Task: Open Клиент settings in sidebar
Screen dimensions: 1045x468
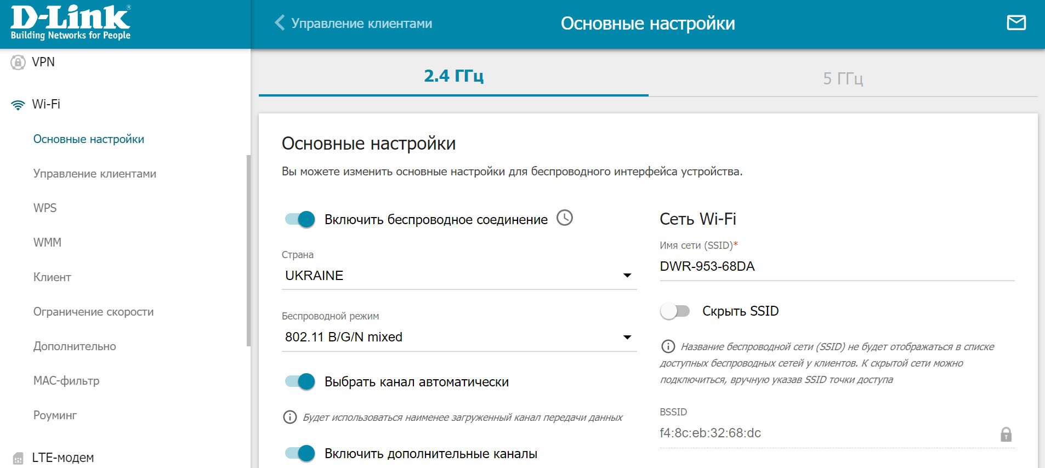Action: pyautogui.click(x=52, y=277)
